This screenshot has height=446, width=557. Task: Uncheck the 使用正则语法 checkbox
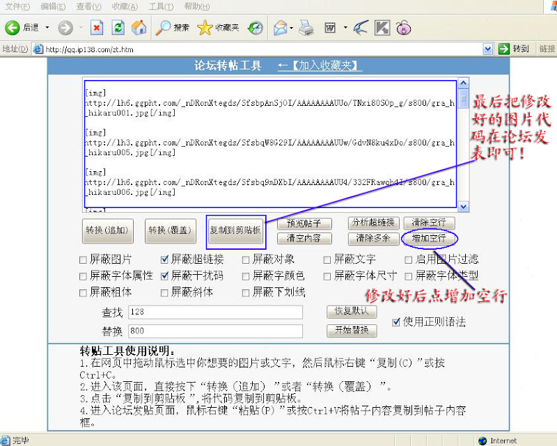pyautogui.click(x=396, y=322)
